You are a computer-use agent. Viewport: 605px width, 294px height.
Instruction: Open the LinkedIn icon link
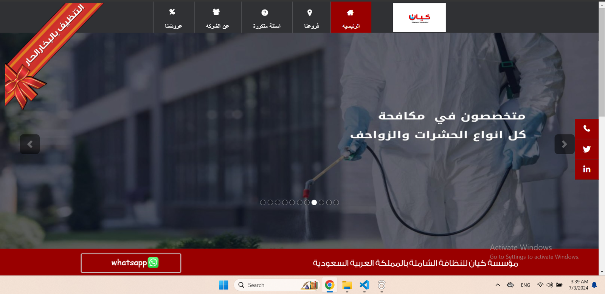586,169
